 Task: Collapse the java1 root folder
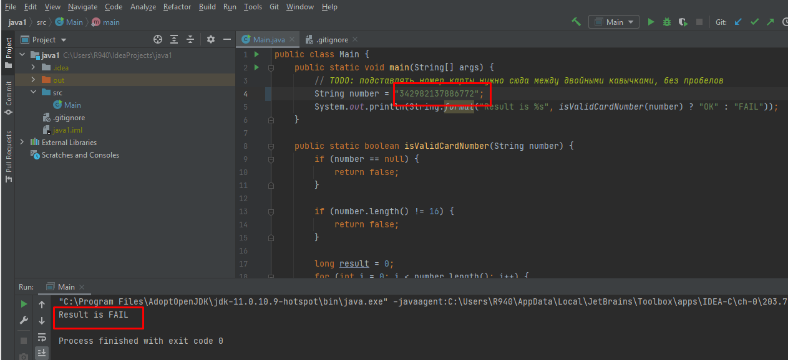[x=23, y=55]
